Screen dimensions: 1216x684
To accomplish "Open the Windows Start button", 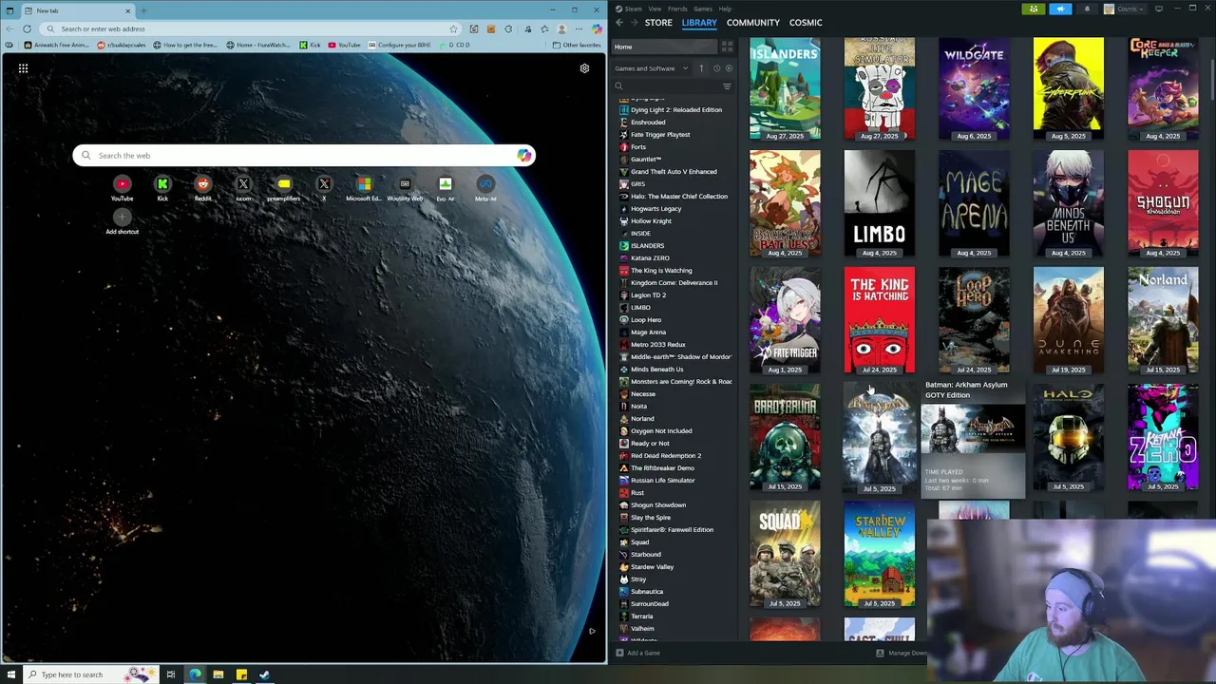I will [x=11, y=674].
